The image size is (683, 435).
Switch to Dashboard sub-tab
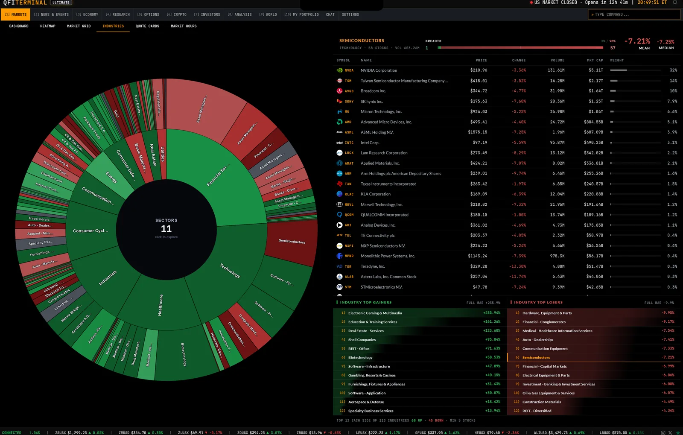coord(19,26)
